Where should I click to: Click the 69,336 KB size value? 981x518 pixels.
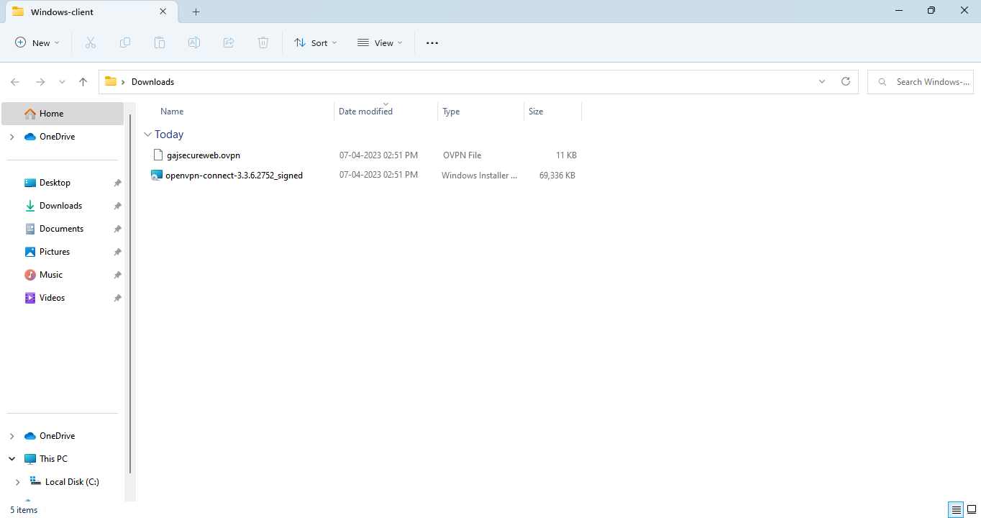[x=557, y=176]
